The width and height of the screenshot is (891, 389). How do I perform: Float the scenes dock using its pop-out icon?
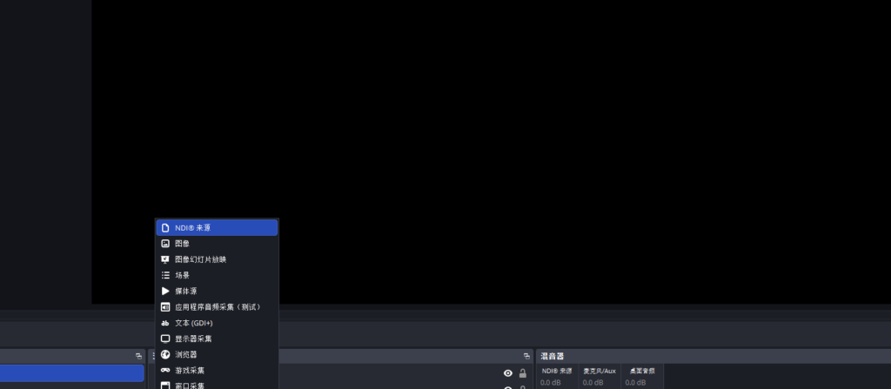(138, 356)
